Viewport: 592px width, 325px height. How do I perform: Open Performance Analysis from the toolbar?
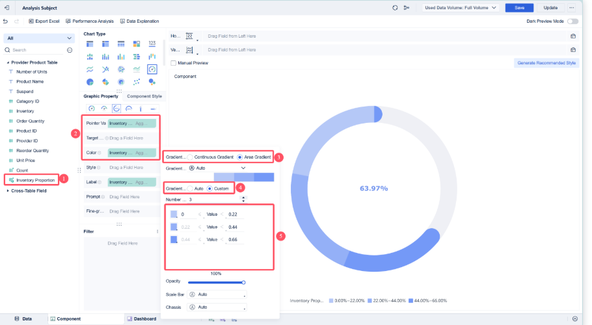(68, 21)
